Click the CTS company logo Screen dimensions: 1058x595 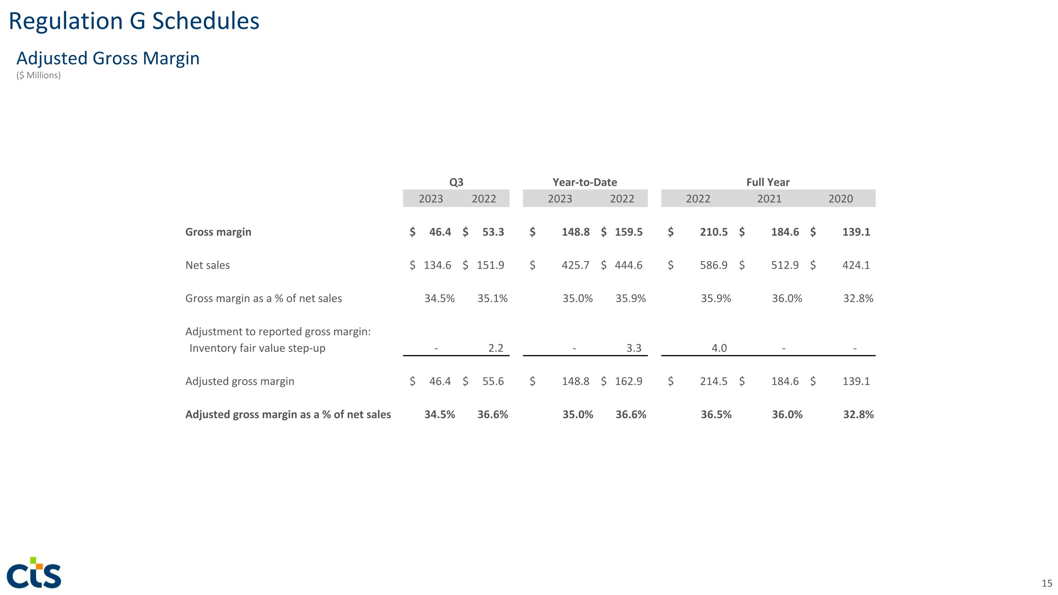34,573
